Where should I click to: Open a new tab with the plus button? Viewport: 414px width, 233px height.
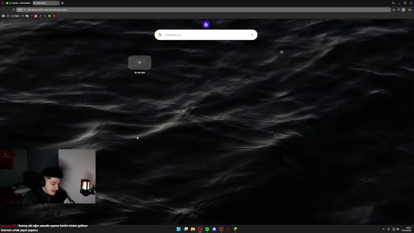62,3
